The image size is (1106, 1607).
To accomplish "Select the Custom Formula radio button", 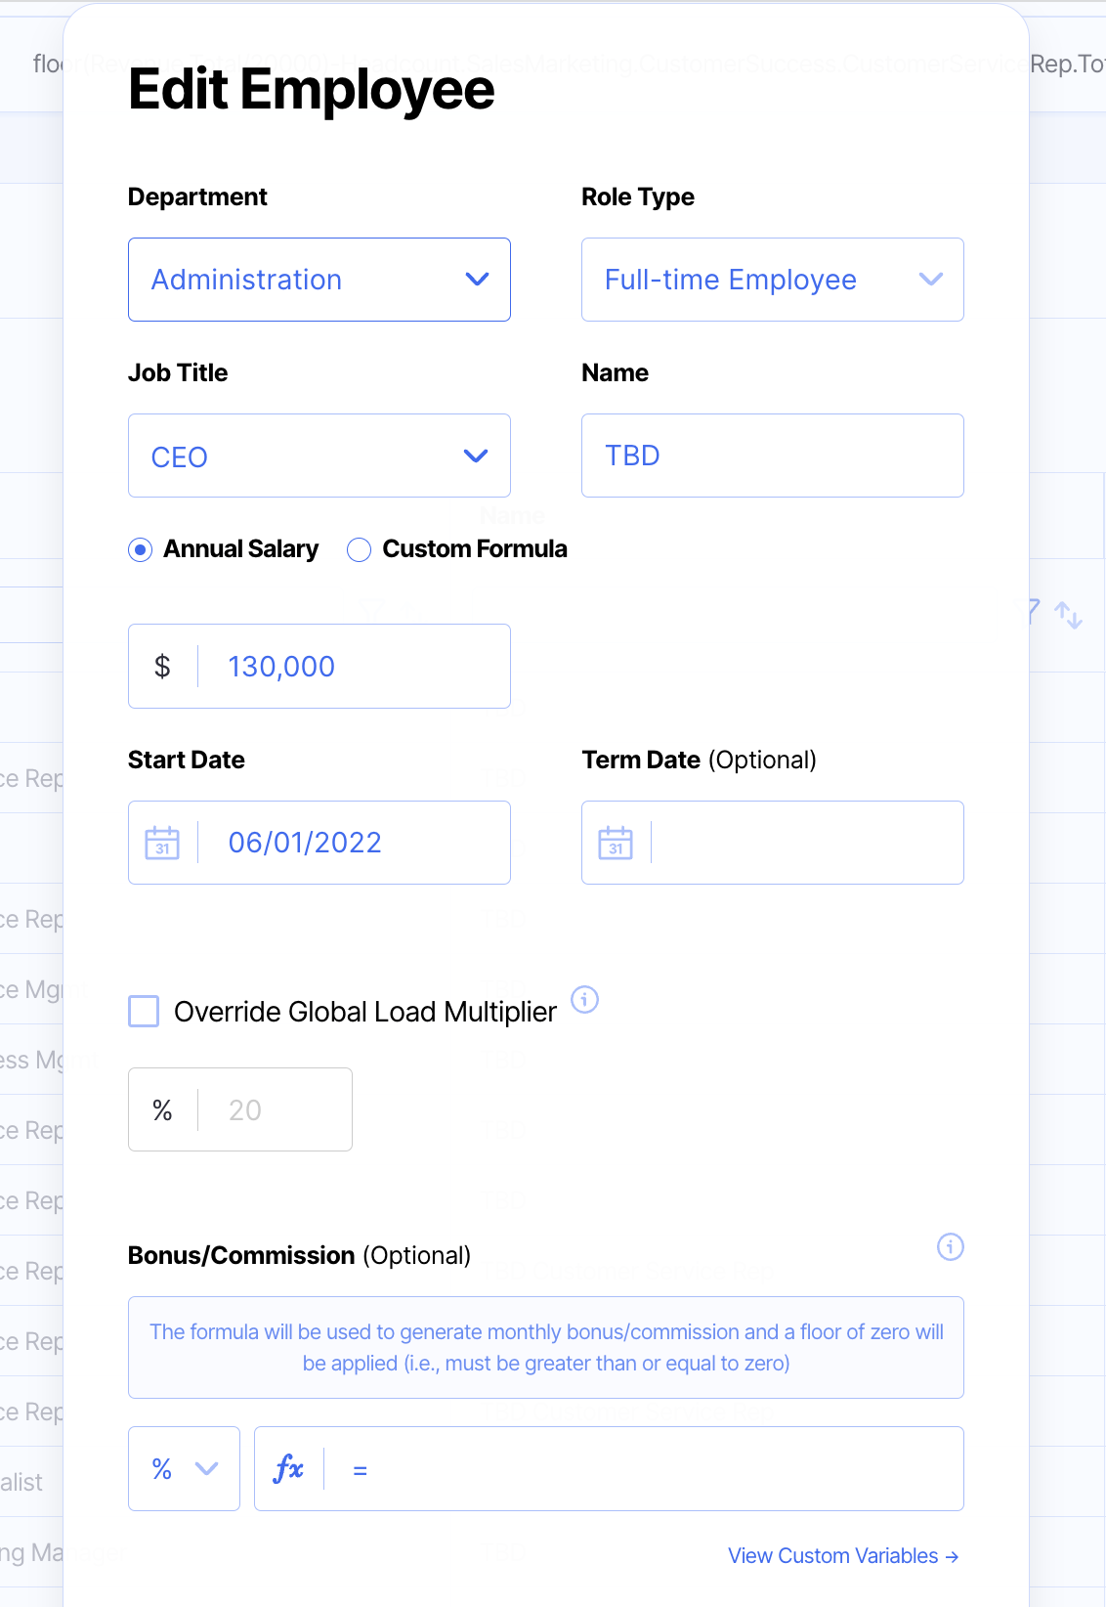I will point(360,550).
